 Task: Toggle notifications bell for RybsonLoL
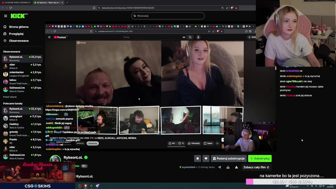(x=197, y=159)
